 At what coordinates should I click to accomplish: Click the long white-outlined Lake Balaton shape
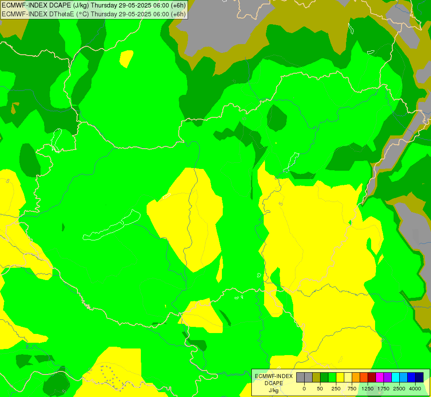click(x=111, y=225)
